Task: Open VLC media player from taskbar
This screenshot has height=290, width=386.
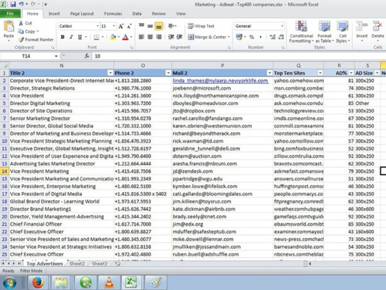Action: point(109,282)
